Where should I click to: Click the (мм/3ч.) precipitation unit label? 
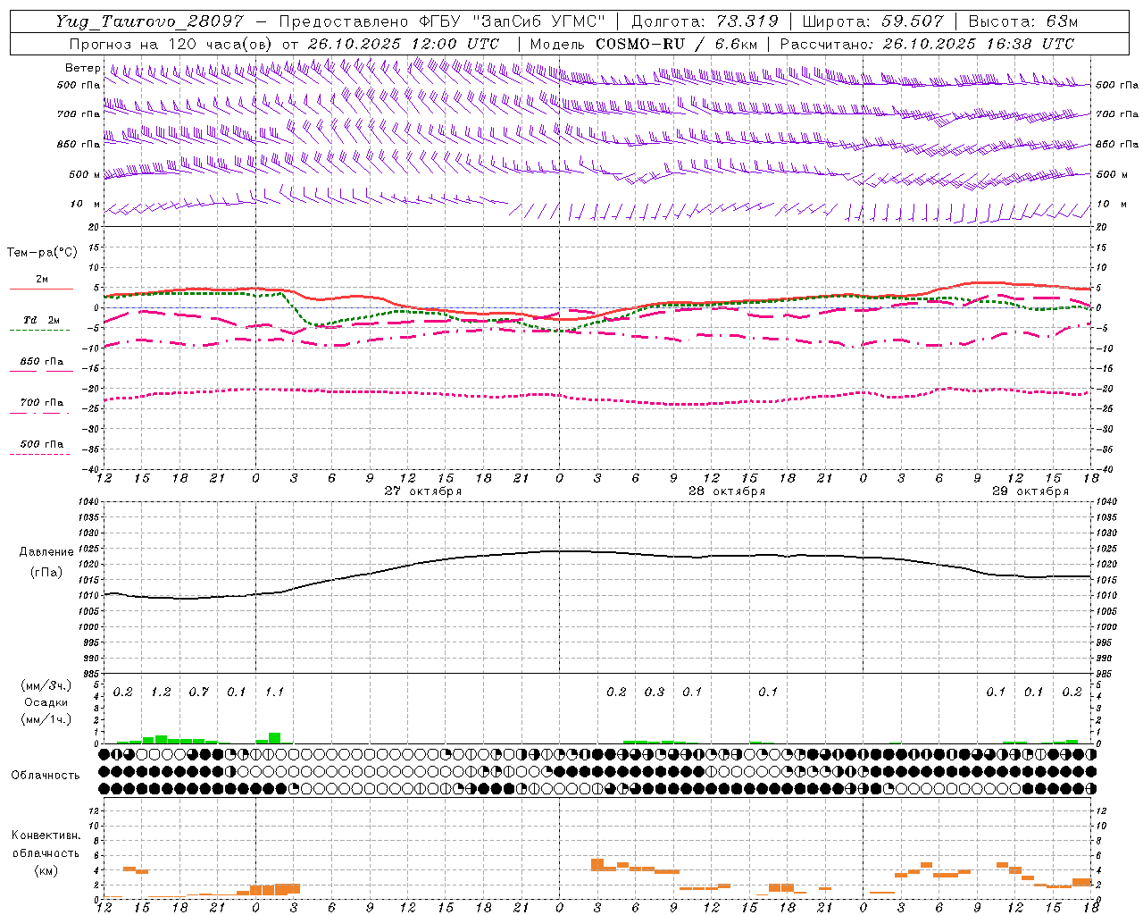(46, 685)
